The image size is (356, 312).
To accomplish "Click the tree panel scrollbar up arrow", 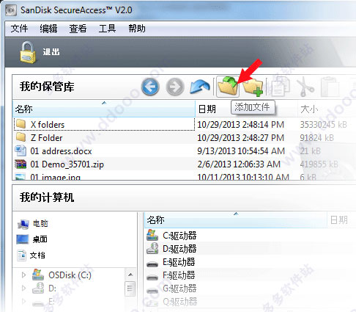I will pos(130,275).
